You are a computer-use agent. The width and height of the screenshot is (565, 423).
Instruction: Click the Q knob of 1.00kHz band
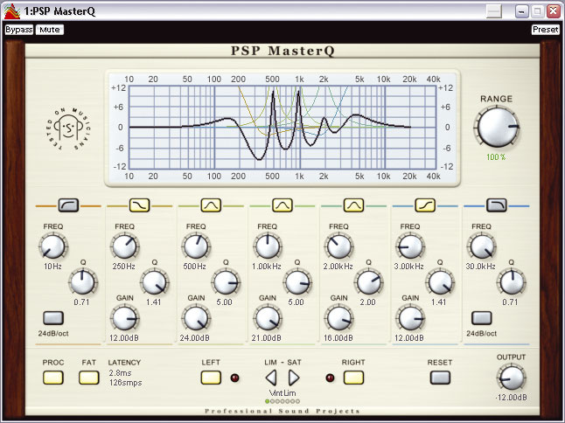click(x=296, y=282)
